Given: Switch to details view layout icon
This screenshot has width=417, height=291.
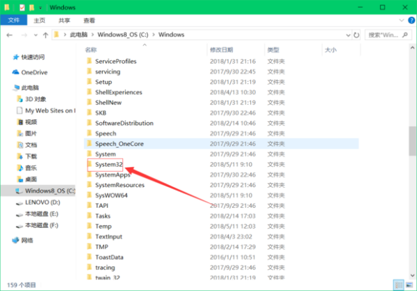Looking at the screenshot, I should tap(398, 285).
